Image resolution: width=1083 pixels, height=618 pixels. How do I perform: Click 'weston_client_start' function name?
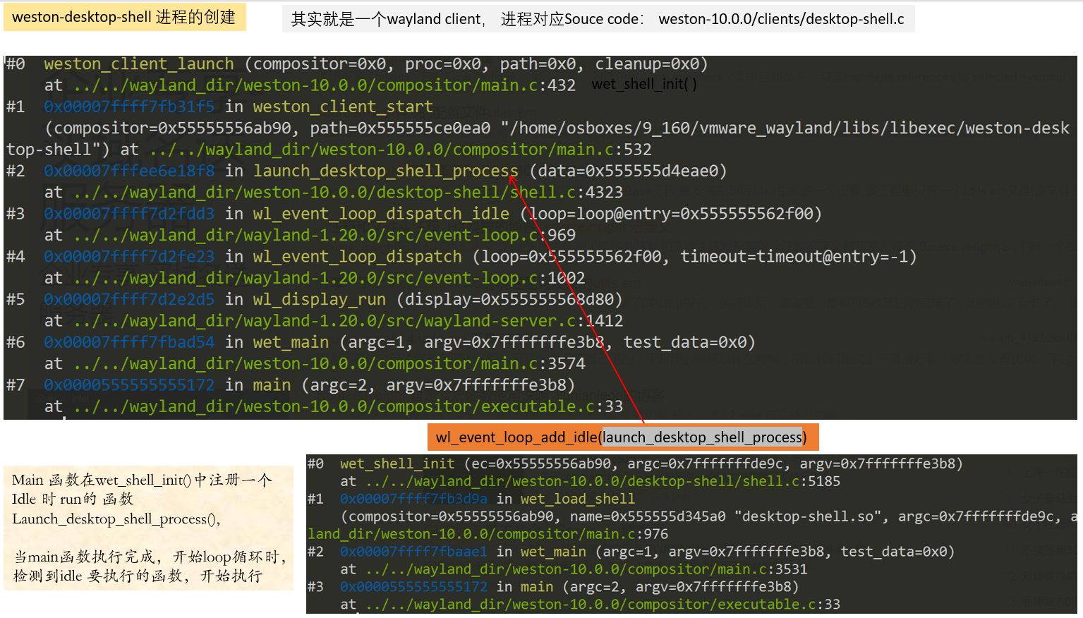(x=343, y=107)
